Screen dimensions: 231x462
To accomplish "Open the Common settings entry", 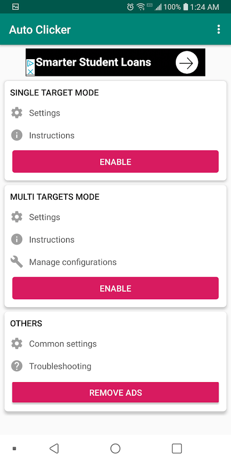I will click(115, 344).
